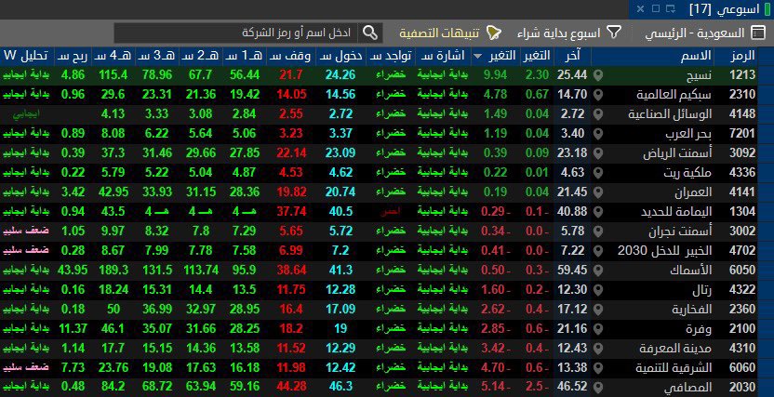Click profit value 43.95 in الأسماك row
Viewport: 774px width, 397px height.
73,271
